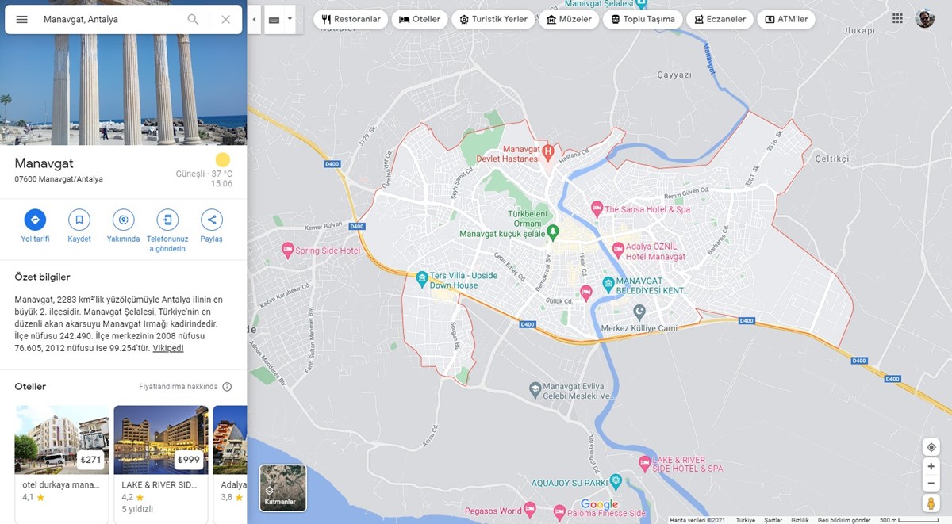Search nearby with Yakınında icon
952x524 pixels.
click(x=123, y=220)
